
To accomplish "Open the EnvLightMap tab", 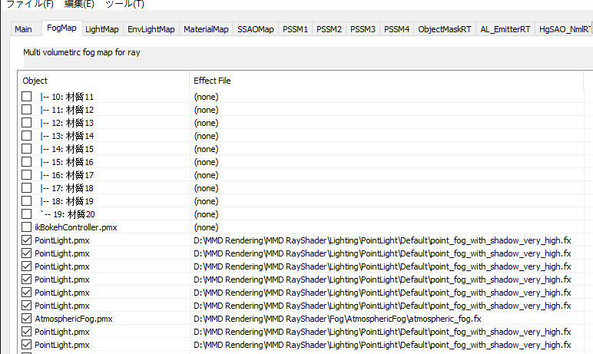I will [151, 29].
